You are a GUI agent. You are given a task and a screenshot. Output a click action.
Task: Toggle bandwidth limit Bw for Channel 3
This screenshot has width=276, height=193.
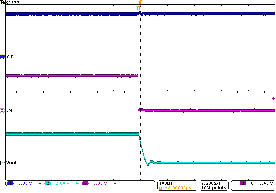pos(114,184)
